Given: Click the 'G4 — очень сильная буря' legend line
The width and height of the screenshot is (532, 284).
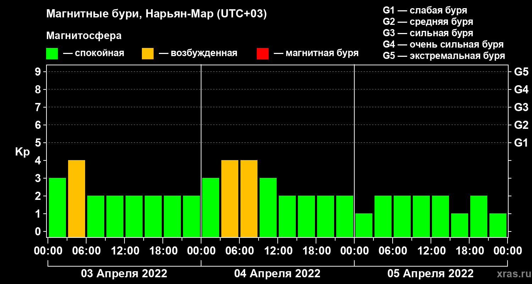Looking at the screenshot, I should 443,44.
